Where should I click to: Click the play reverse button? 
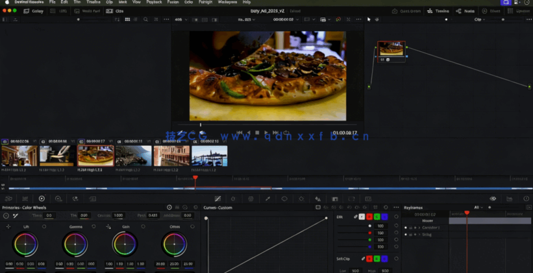[249, 133]
